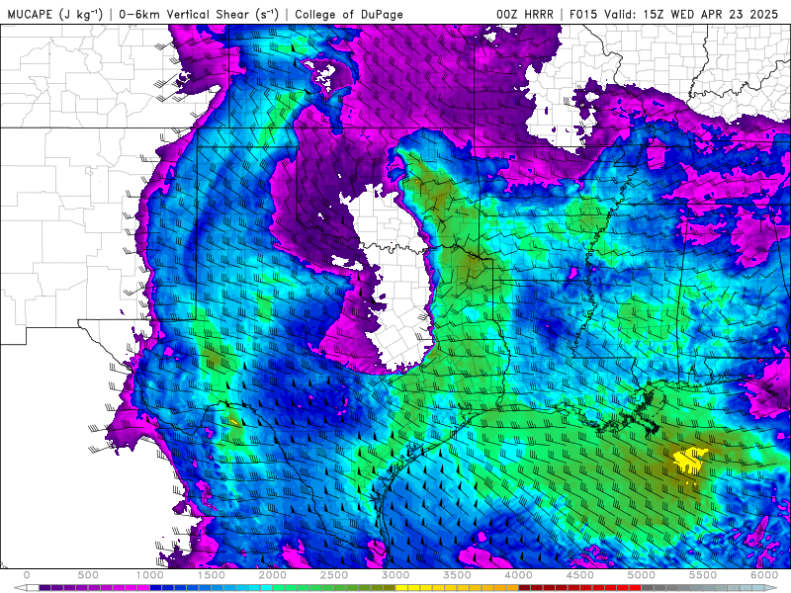Click the F015 Valid: 15Z WED APR 23 2025 text
The width and height of the screenshot is (791, 593).
[674, 14]
